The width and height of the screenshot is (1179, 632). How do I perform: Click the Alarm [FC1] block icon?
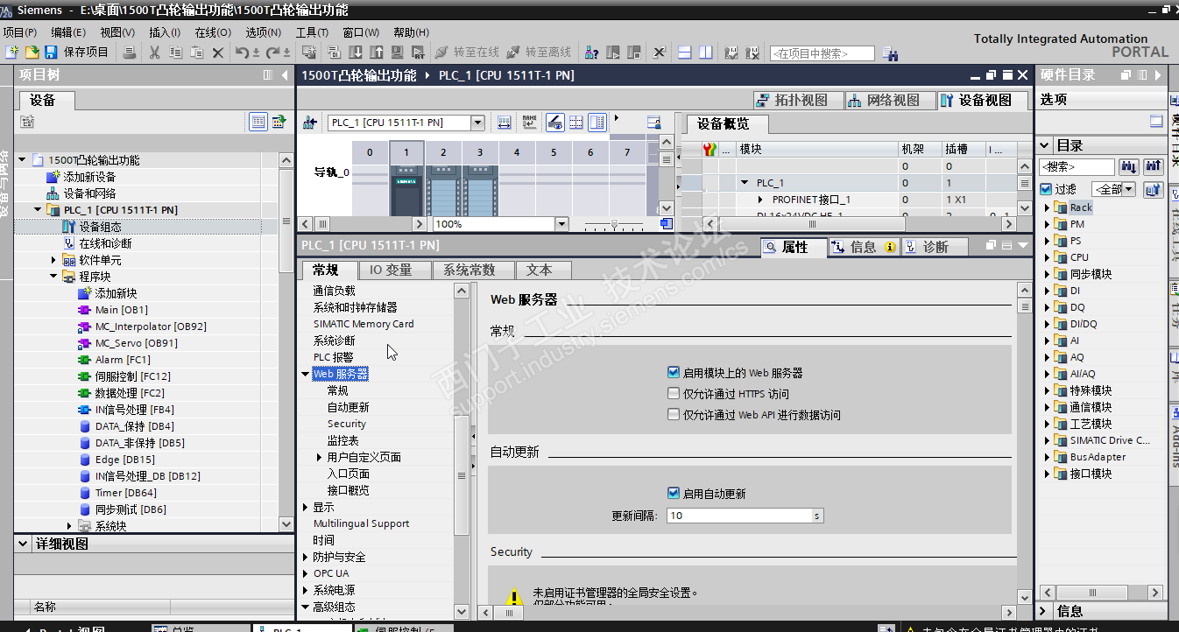[84, 360]
